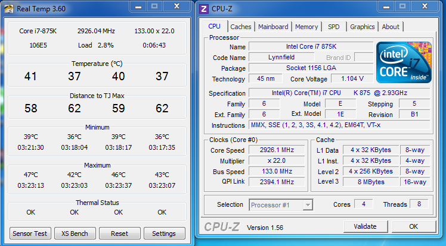Screen dimensions: 446x246
Task: Open the About tab
Action: pyautogui.click(x=391, y=27)
